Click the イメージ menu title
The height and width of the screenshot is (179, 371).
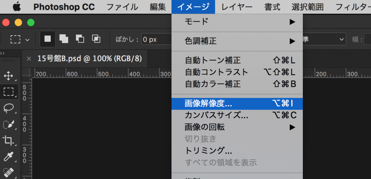pyautogui.click(x=193, y=7)
